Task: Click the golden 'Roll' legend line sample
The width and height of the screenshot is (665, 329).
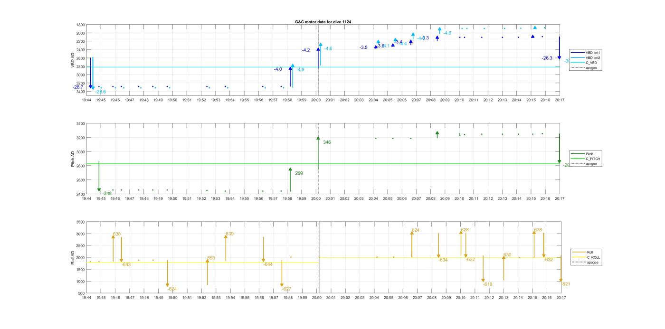Action: pyautogui.click(x=579, y=252)
